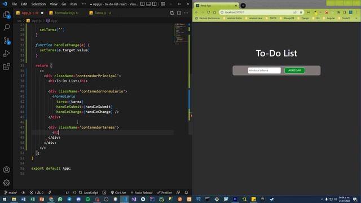361x203 pixels.
Task: Open the File menu
Action: point(14,4)
